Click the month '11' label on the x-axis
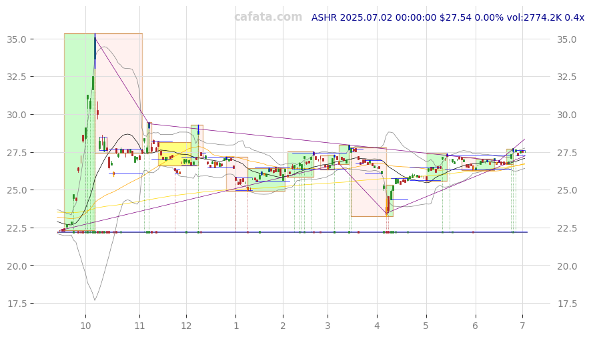 [140, 326]
